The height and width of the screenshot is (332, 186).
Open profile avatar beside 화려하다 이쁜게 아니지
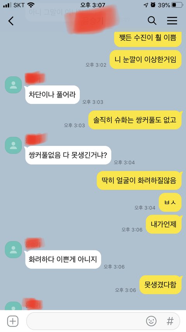tap(13, 250)
